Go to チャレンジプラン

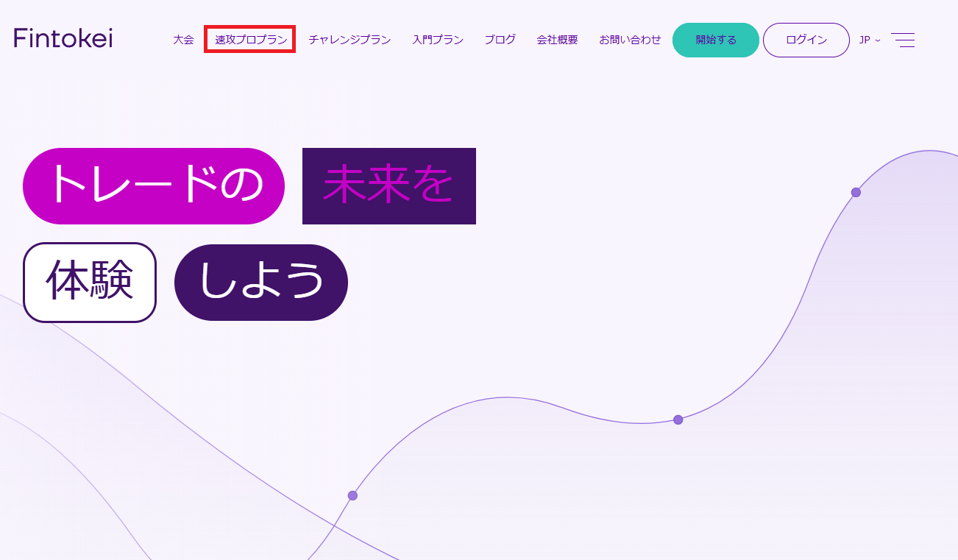tap(350, 40)
